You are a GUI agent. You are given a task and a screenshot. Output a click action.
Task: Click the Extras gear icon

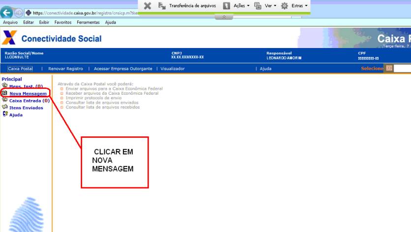pos(284,6)
